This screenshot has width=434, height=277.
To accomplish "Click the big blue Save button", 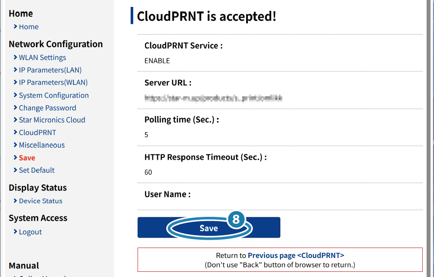I will click(x=209, y=227).
